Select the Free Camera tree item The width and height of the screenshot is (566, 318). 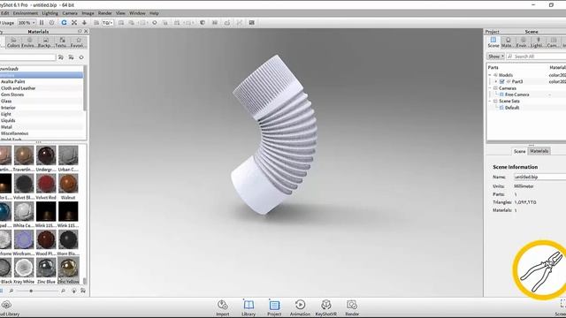click(x=516, y=95)
